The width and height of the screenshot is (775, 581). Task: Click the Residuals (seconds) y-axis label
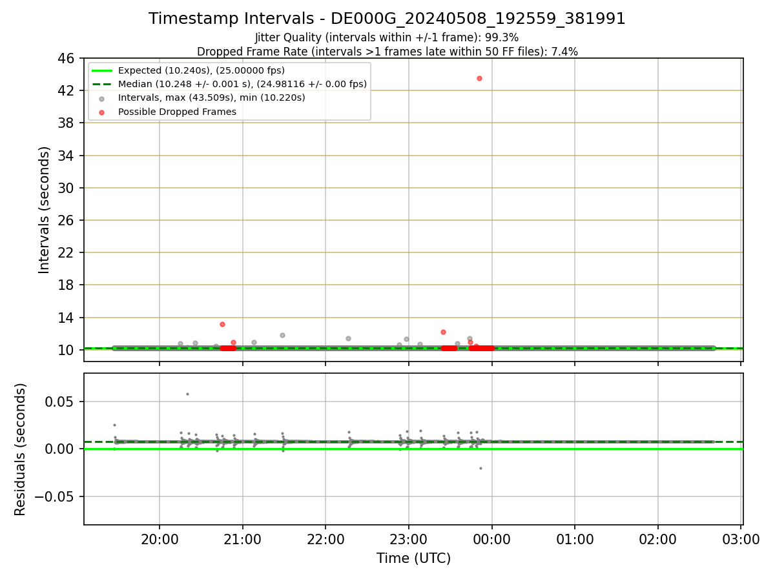click(x=21, y=449)
